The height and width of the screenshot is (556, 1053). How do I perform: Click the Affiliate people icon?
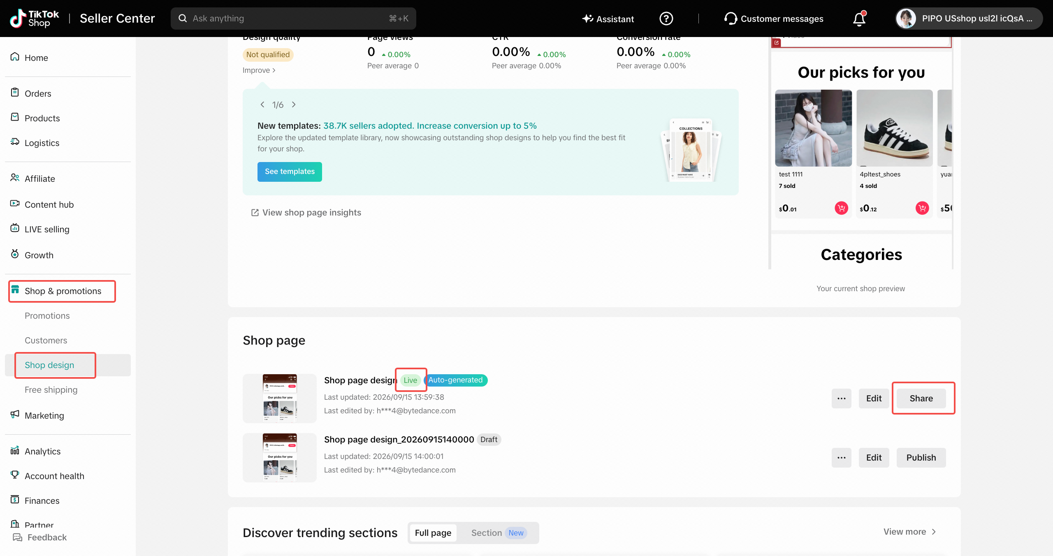click(x=15, y=178)
